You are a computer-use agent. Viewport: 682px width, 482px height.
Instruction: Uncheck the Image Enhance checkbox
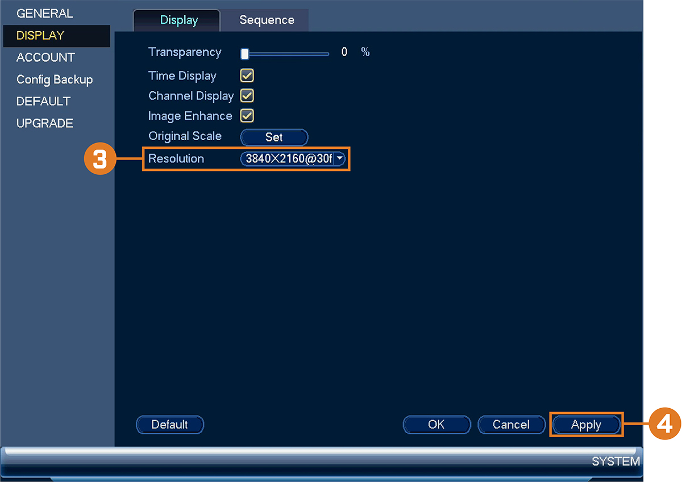click(x=247, y=116)
